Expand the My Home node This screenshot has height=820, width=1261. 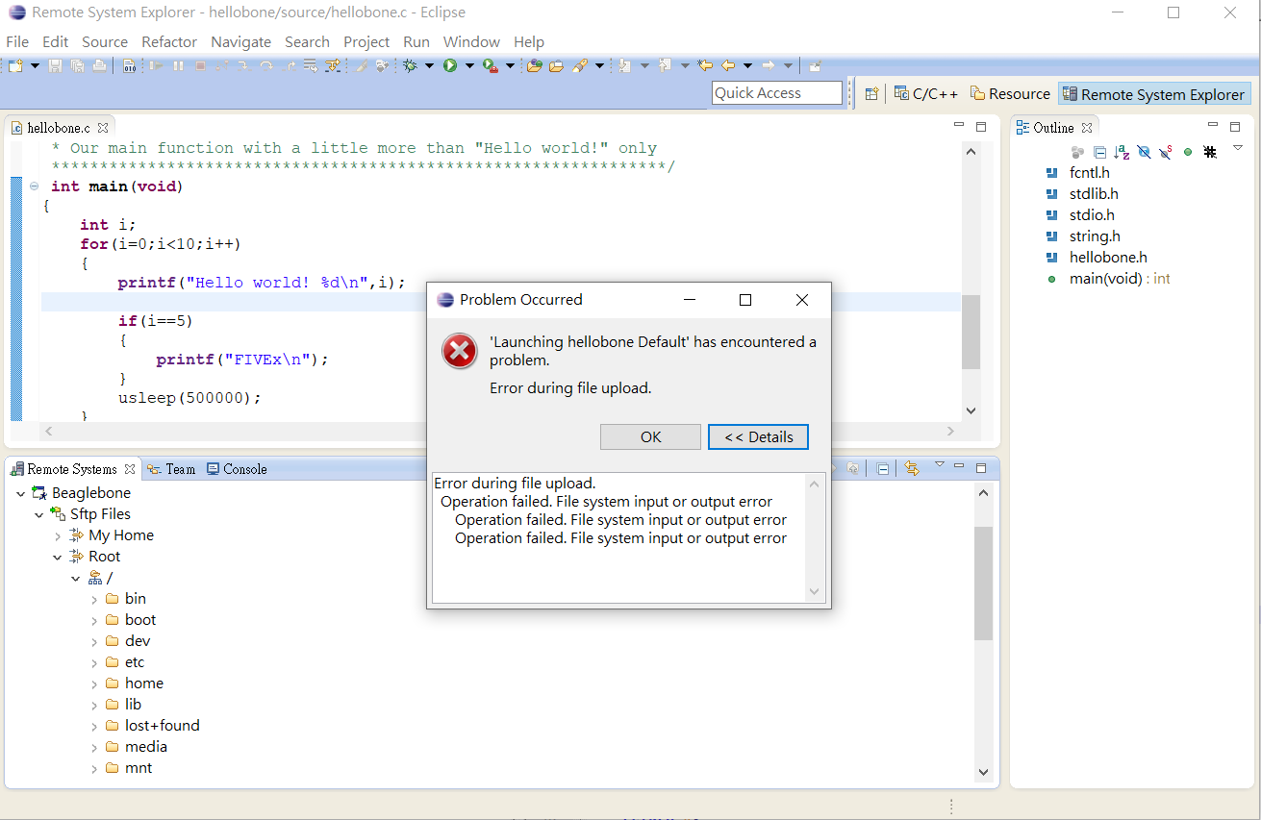tap(58, 535)
